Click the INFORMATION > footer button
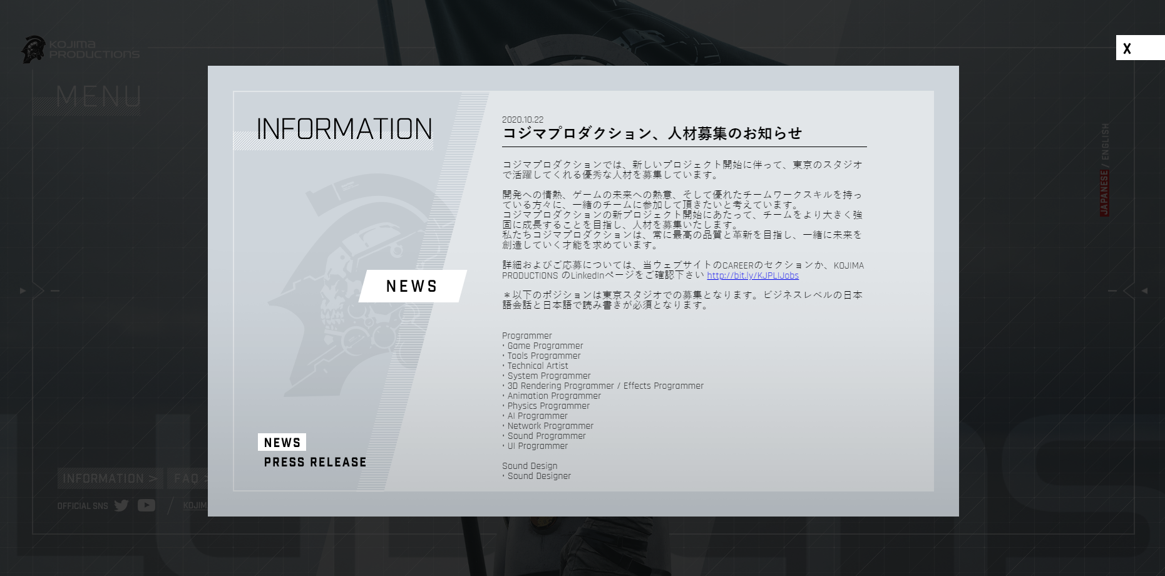The image size is (1165, 576). pyautogui.click(x=110, y=478)
